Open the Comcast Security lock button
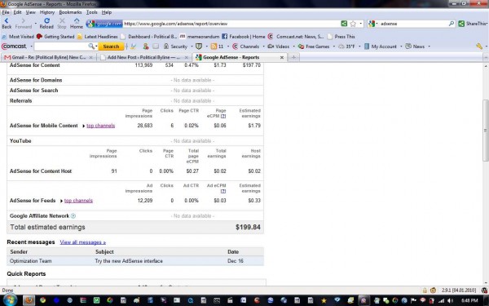 pos(175,47)
